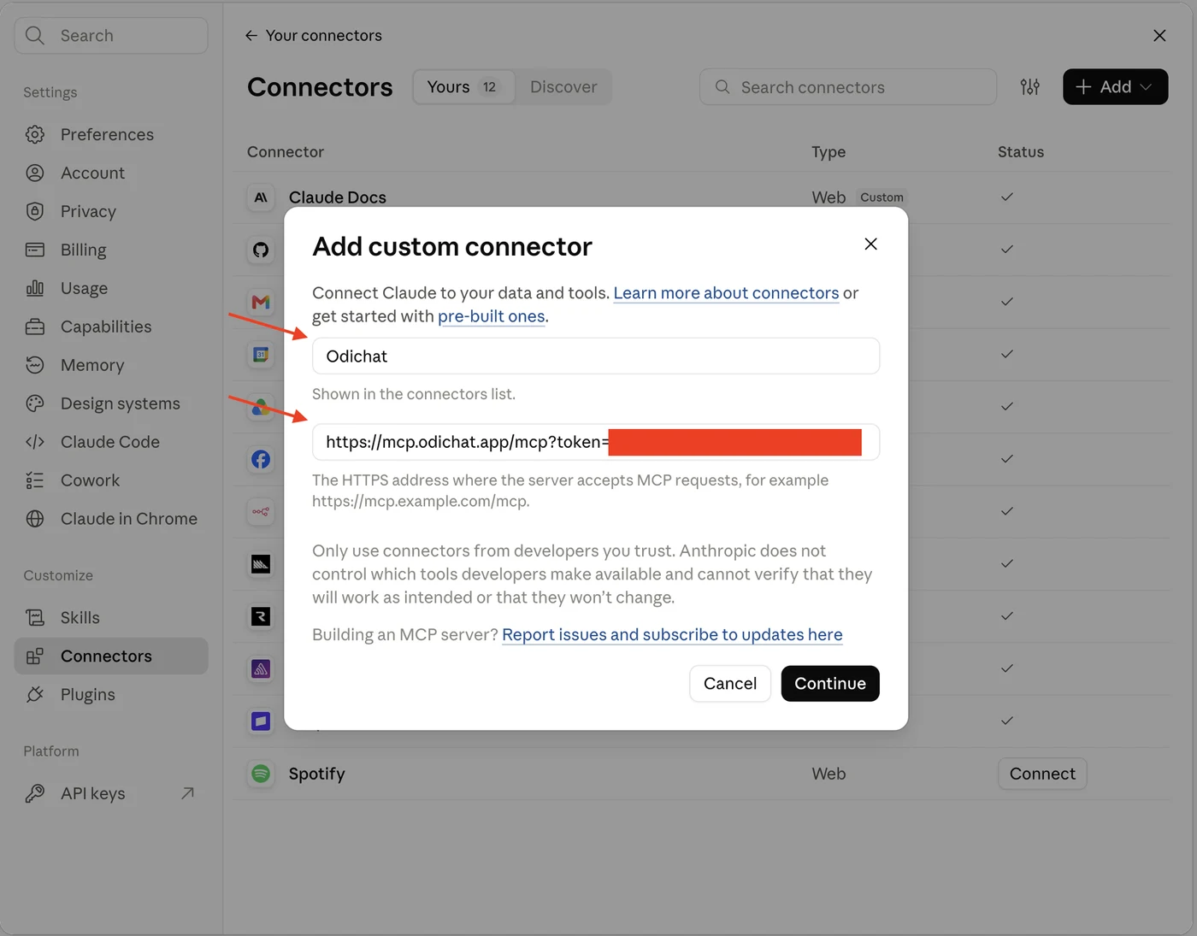This screenshot has height=936, width=1197.
Task: Click the MCP server URL field
Action: [x=596, y=442]
